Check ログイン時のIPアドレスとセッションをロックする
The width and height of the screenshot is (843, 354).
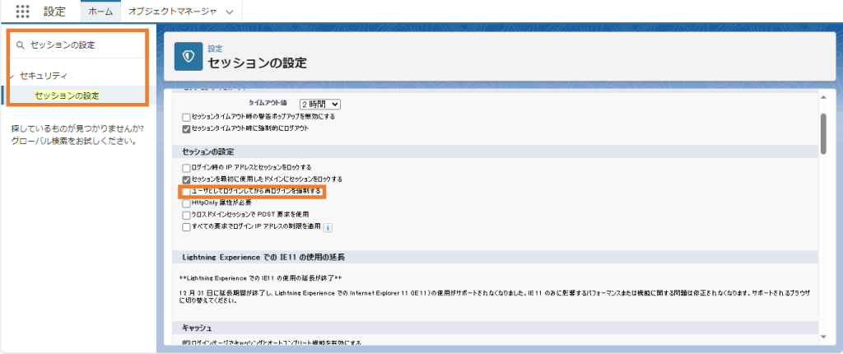point(186,167)
